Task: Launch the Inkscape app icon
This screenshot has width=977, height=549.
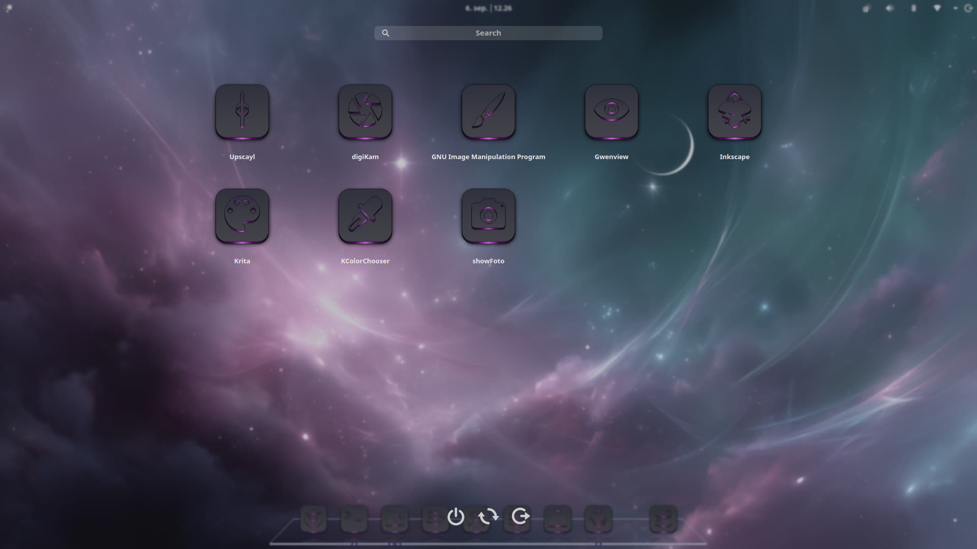Action: [735, 111]
